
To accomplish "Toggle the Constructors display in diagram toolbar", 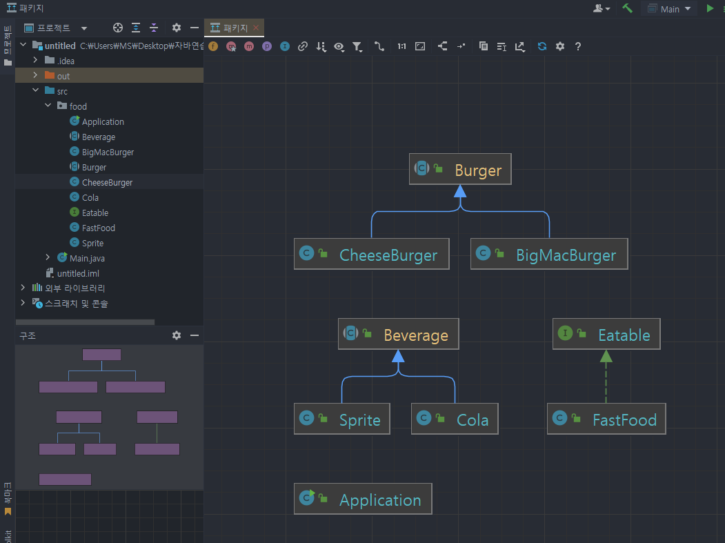I will coord(231,46).
